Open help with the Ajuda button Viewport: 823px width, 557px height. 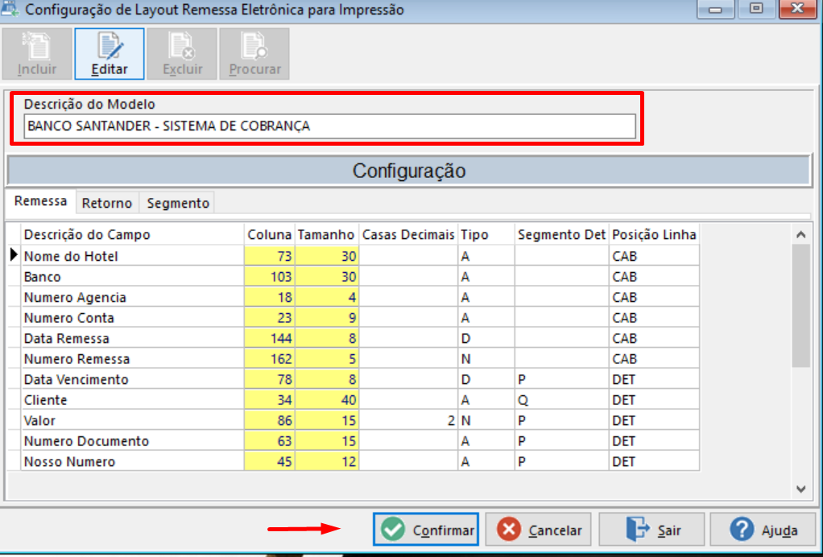coord(764,529)
